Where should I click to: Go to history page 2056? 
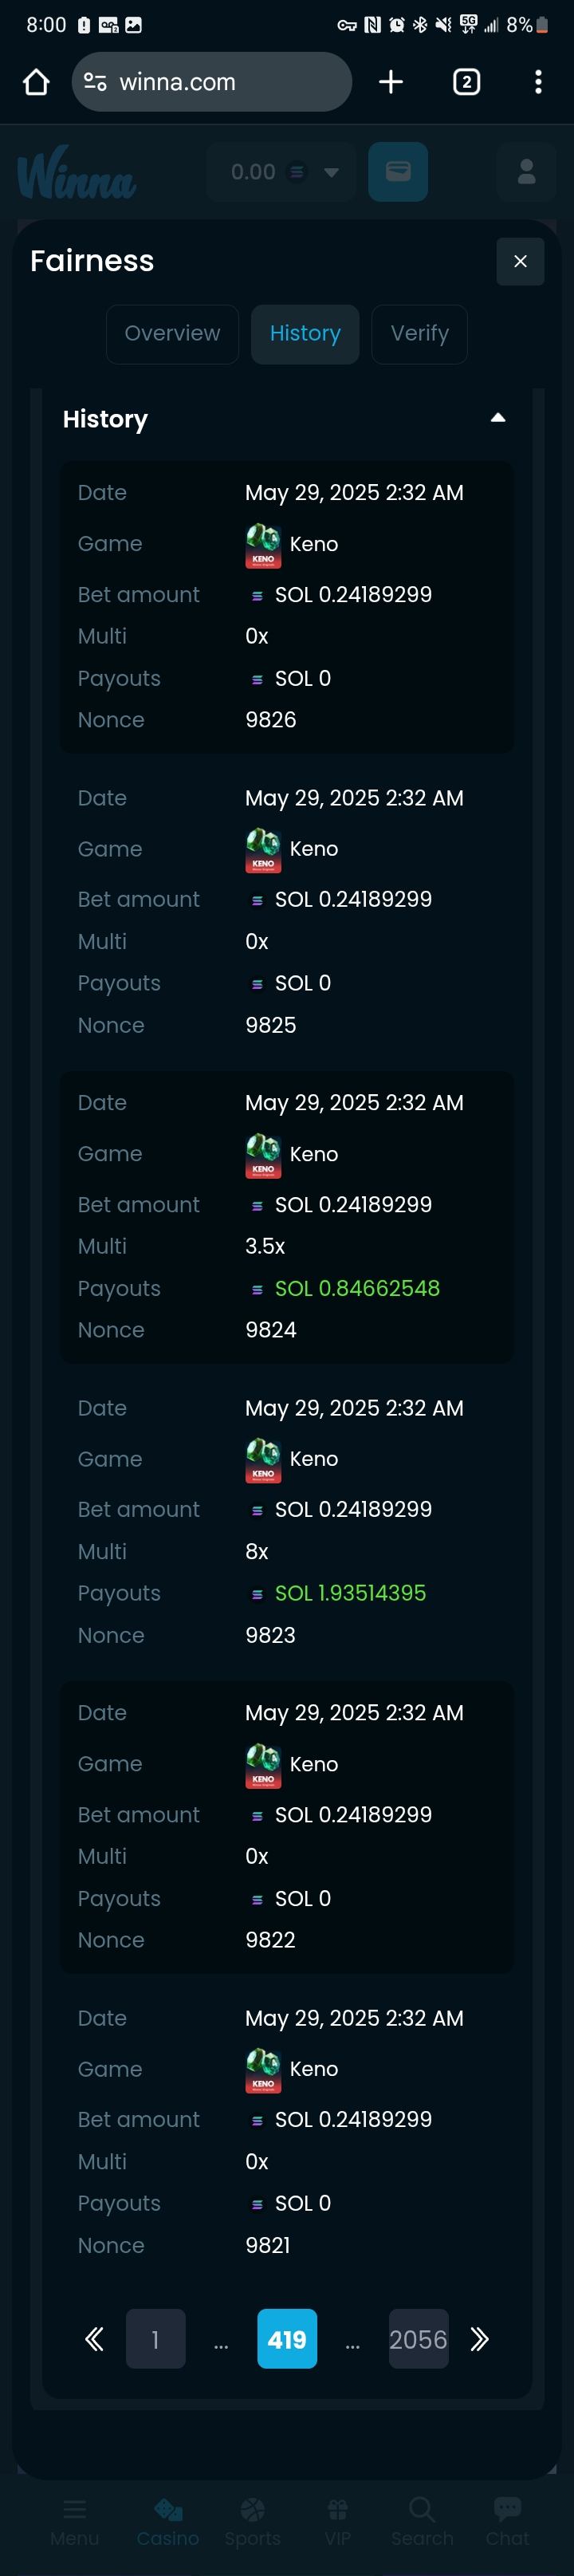(418, 2338)
